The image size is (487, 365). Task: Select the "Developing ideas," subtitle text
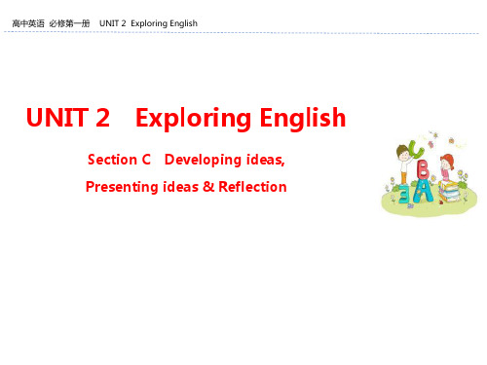point(225,160)
